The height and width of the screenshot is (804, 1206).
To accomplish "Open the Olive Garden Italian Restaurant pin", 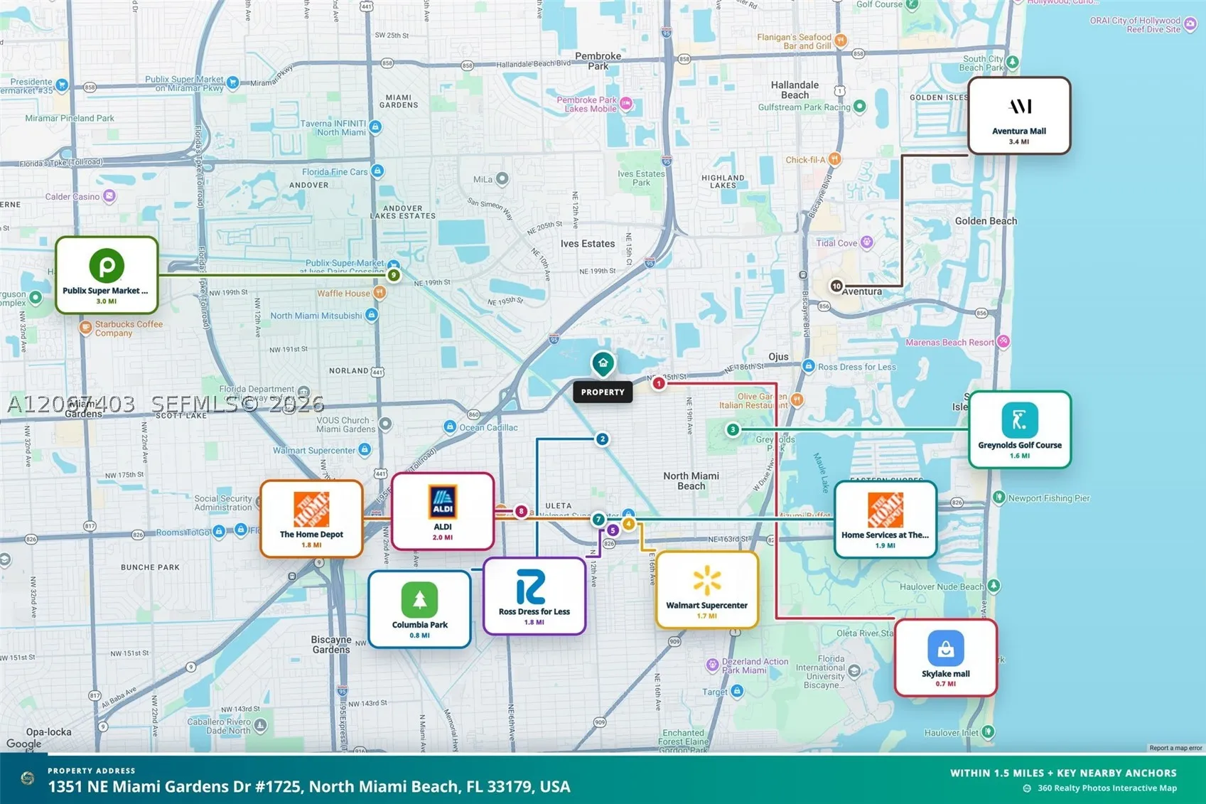I will point(797,400).
